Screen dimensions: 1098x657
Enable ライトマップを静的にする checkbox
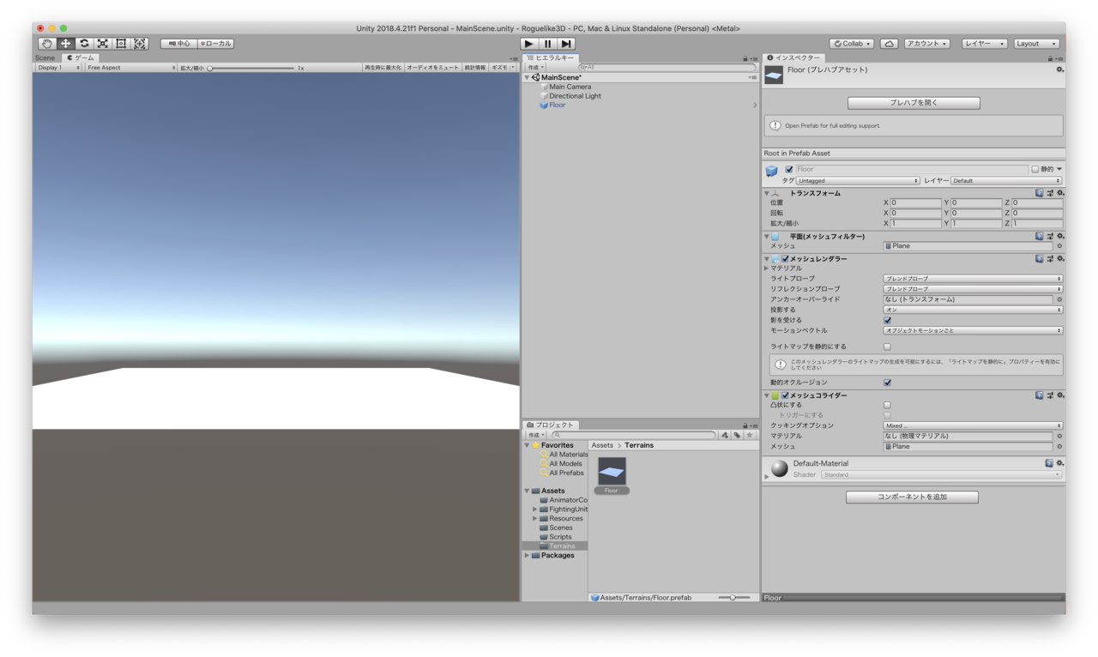pyautogui.click(x=887, y=347)
